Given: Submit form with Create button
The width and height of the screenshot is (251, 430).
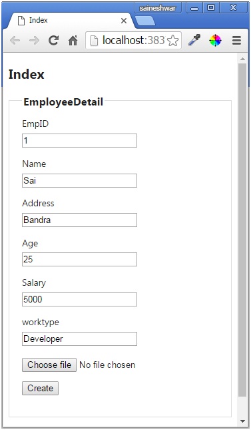Looking at the screenshot, I should (40, 389).
